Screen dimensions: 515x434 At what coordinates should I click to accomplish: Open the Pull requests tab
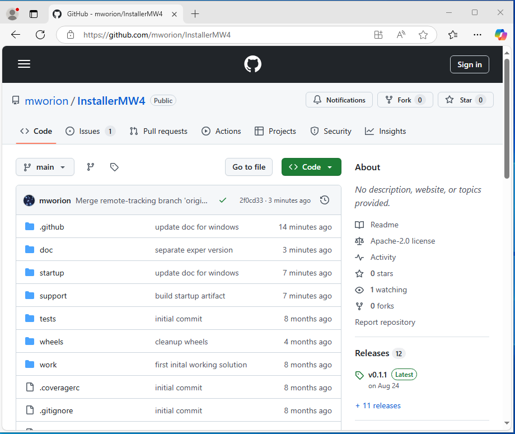[158, 132]
